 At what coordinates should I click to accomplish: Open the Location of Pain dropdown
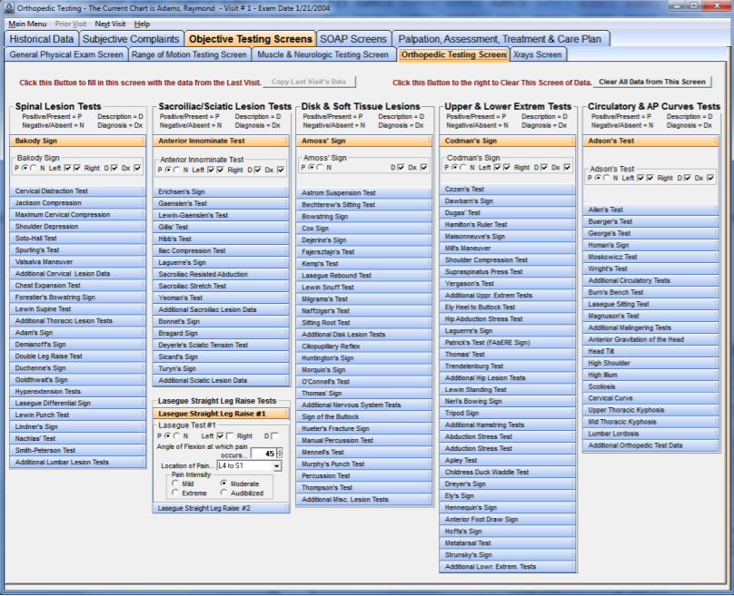(x=277, y=466)
